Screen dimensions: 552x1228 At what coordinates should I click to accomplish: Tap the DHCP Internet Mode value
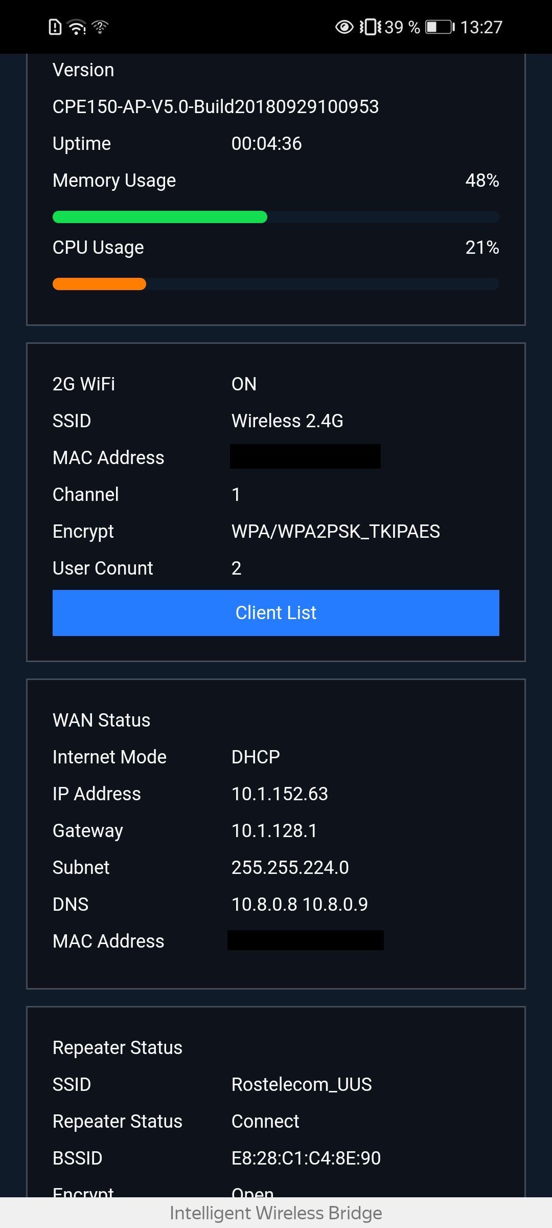click(256, 757)
